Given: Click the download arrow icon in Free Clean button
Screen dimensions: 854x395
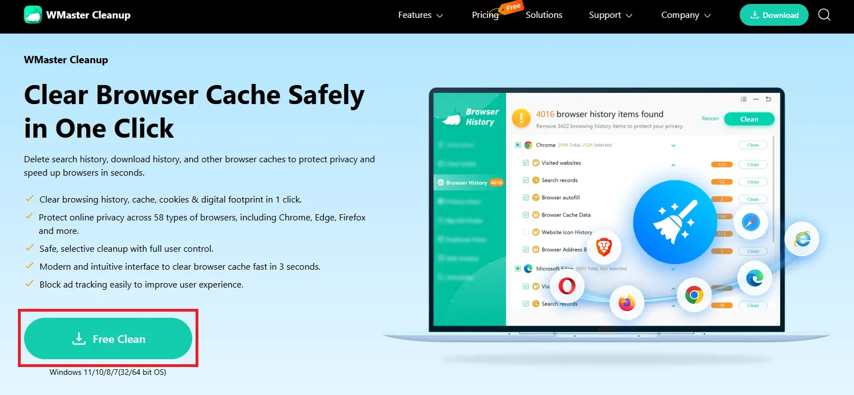Looking at the screenshot, I should point(79,338).
